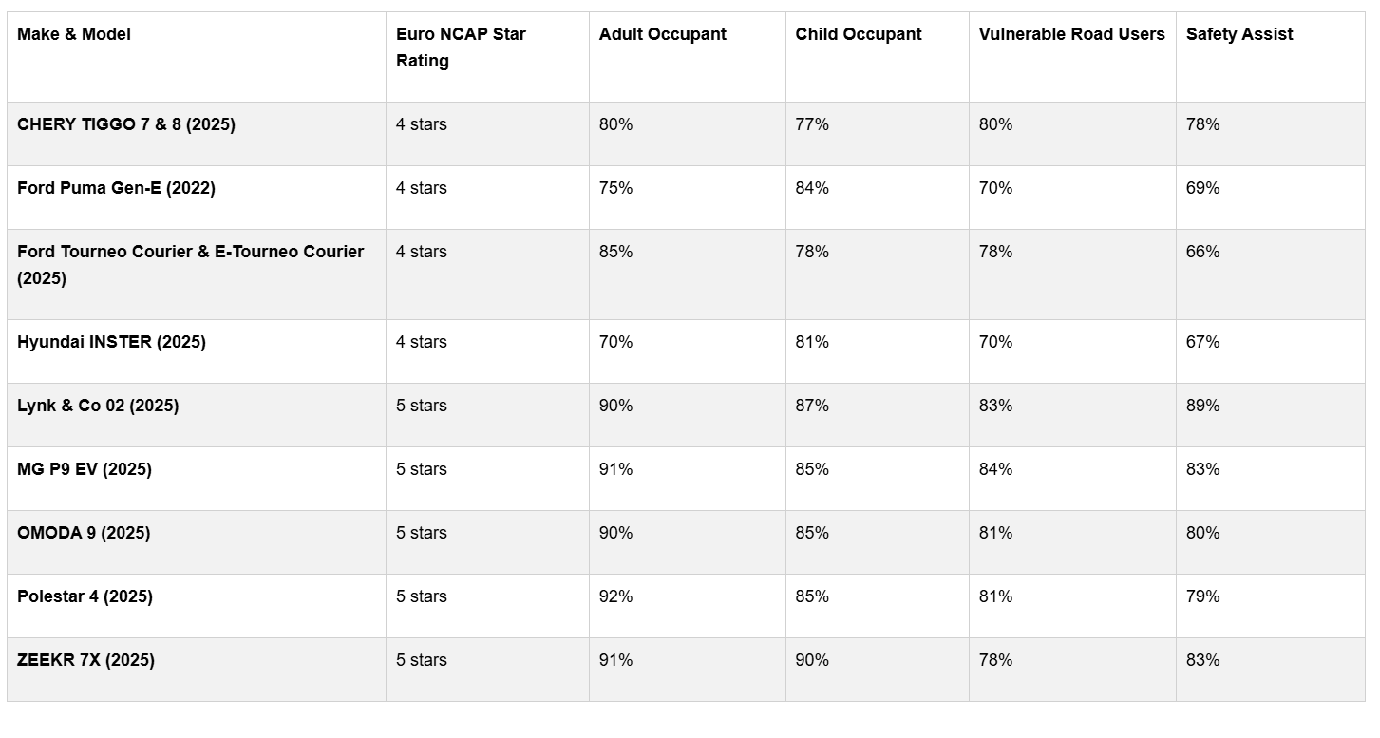The height and width of the screenshot is (738, 1380).
Task: Click Polestar 4's 92% Adult Occupant value
Action: click(x=615, y=596)
